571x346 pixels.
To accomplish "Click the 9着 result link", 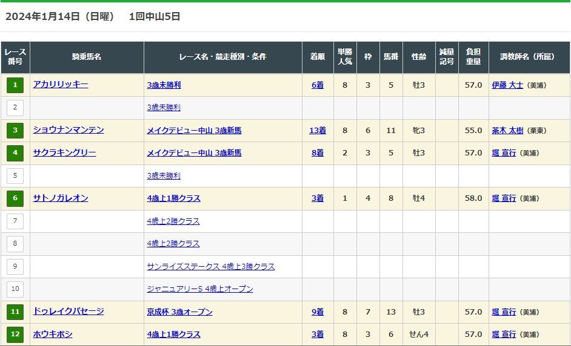I will [x=318, y=312].
